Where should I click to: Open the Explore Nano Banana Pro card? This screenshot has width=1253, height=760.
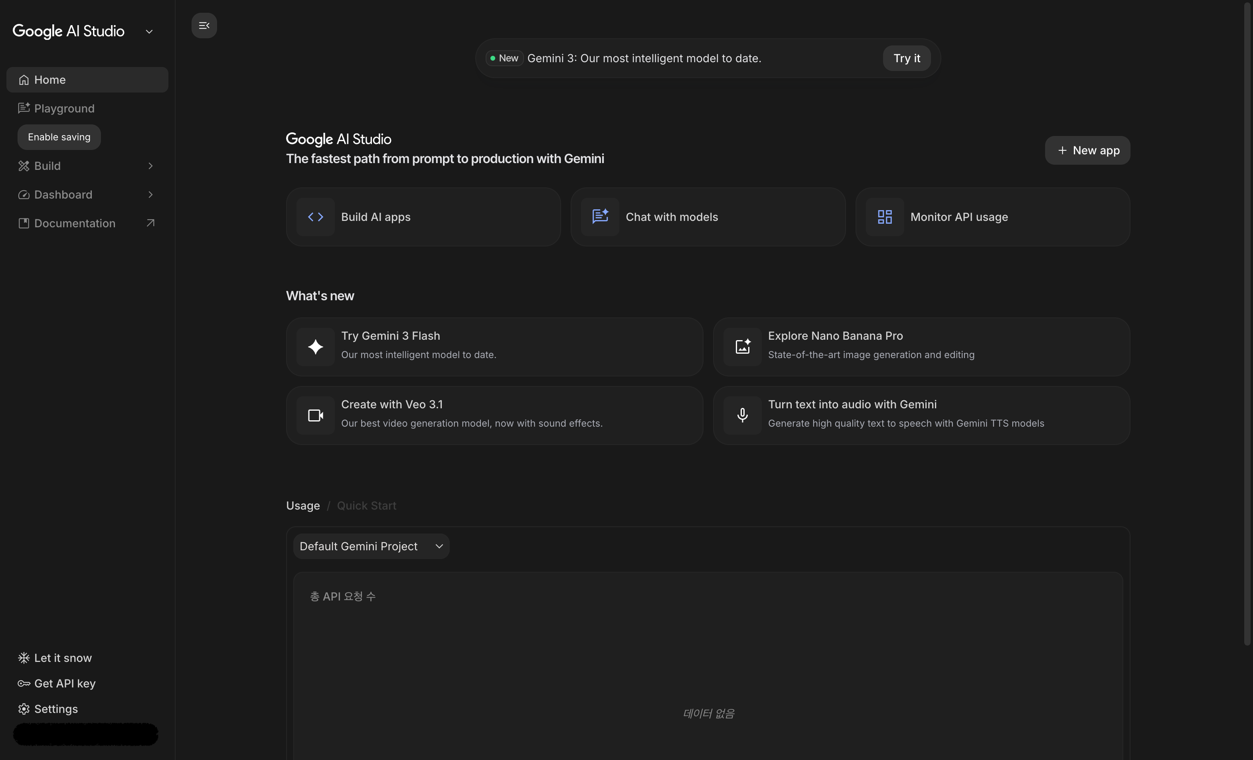coord(921,347)
